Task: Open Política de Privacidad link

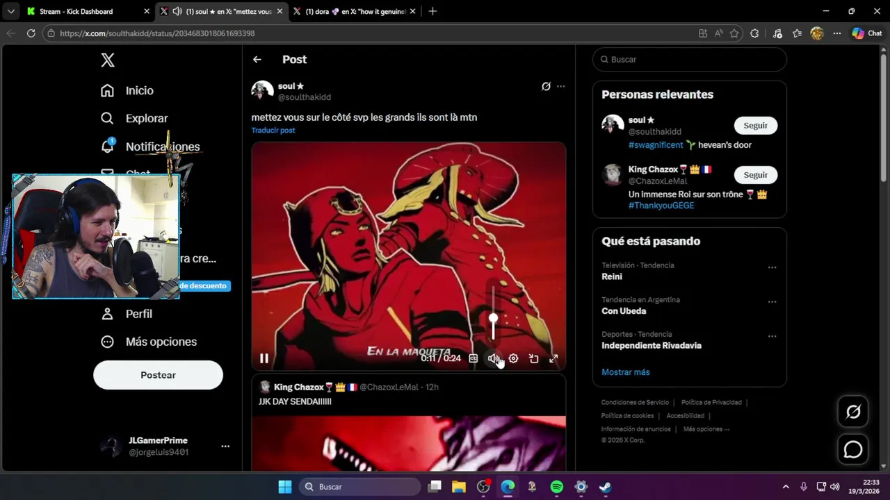Action: (x=711, y=402)
